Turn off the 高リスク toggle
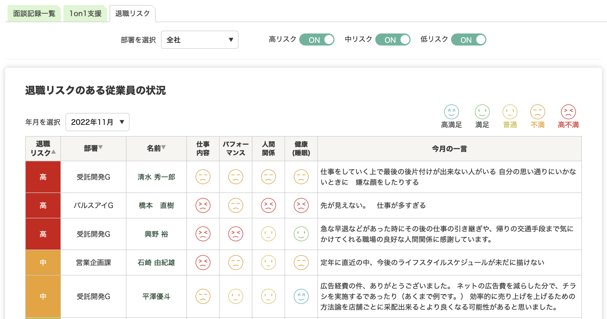Screen dimensions: 607x319 point(317,39)
